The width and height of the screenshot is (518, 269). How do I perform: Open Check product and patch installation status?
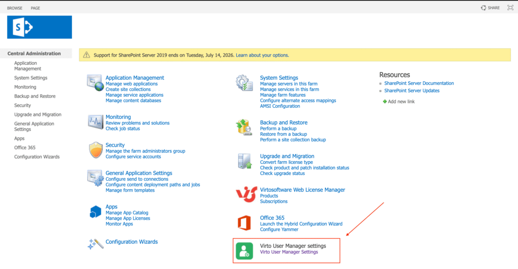click(x=305, y=168)
